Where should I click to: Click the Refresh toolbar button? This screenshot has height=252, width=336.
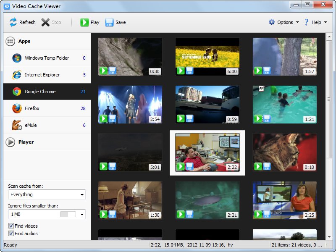coord(23,22)
